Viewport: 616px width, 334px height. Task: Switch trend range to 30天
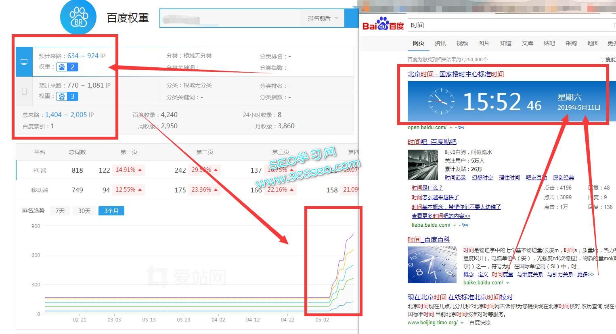[84, 211]
